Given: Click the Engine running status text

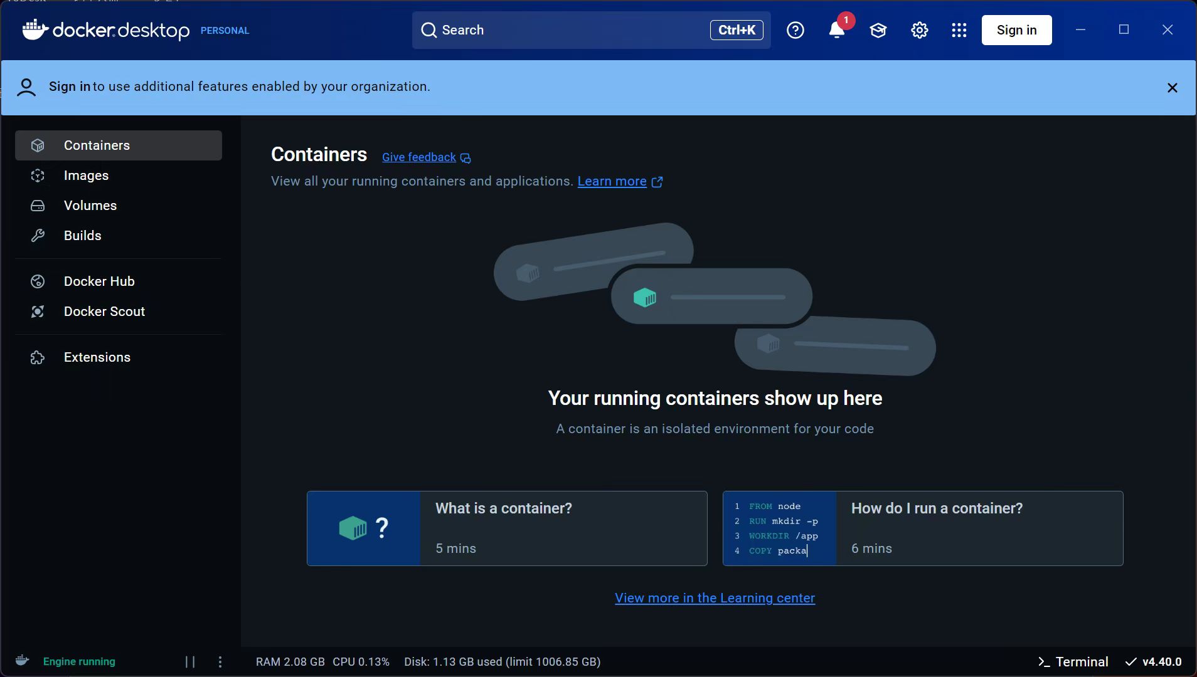Looking at the screenshot, I should pyautogui.click(x=79, y=661).
